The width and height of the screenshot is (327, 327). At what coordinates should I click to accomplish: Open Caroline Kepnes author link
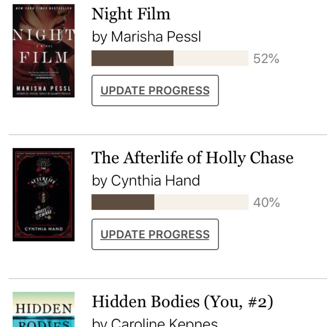[x=164, y=322]
